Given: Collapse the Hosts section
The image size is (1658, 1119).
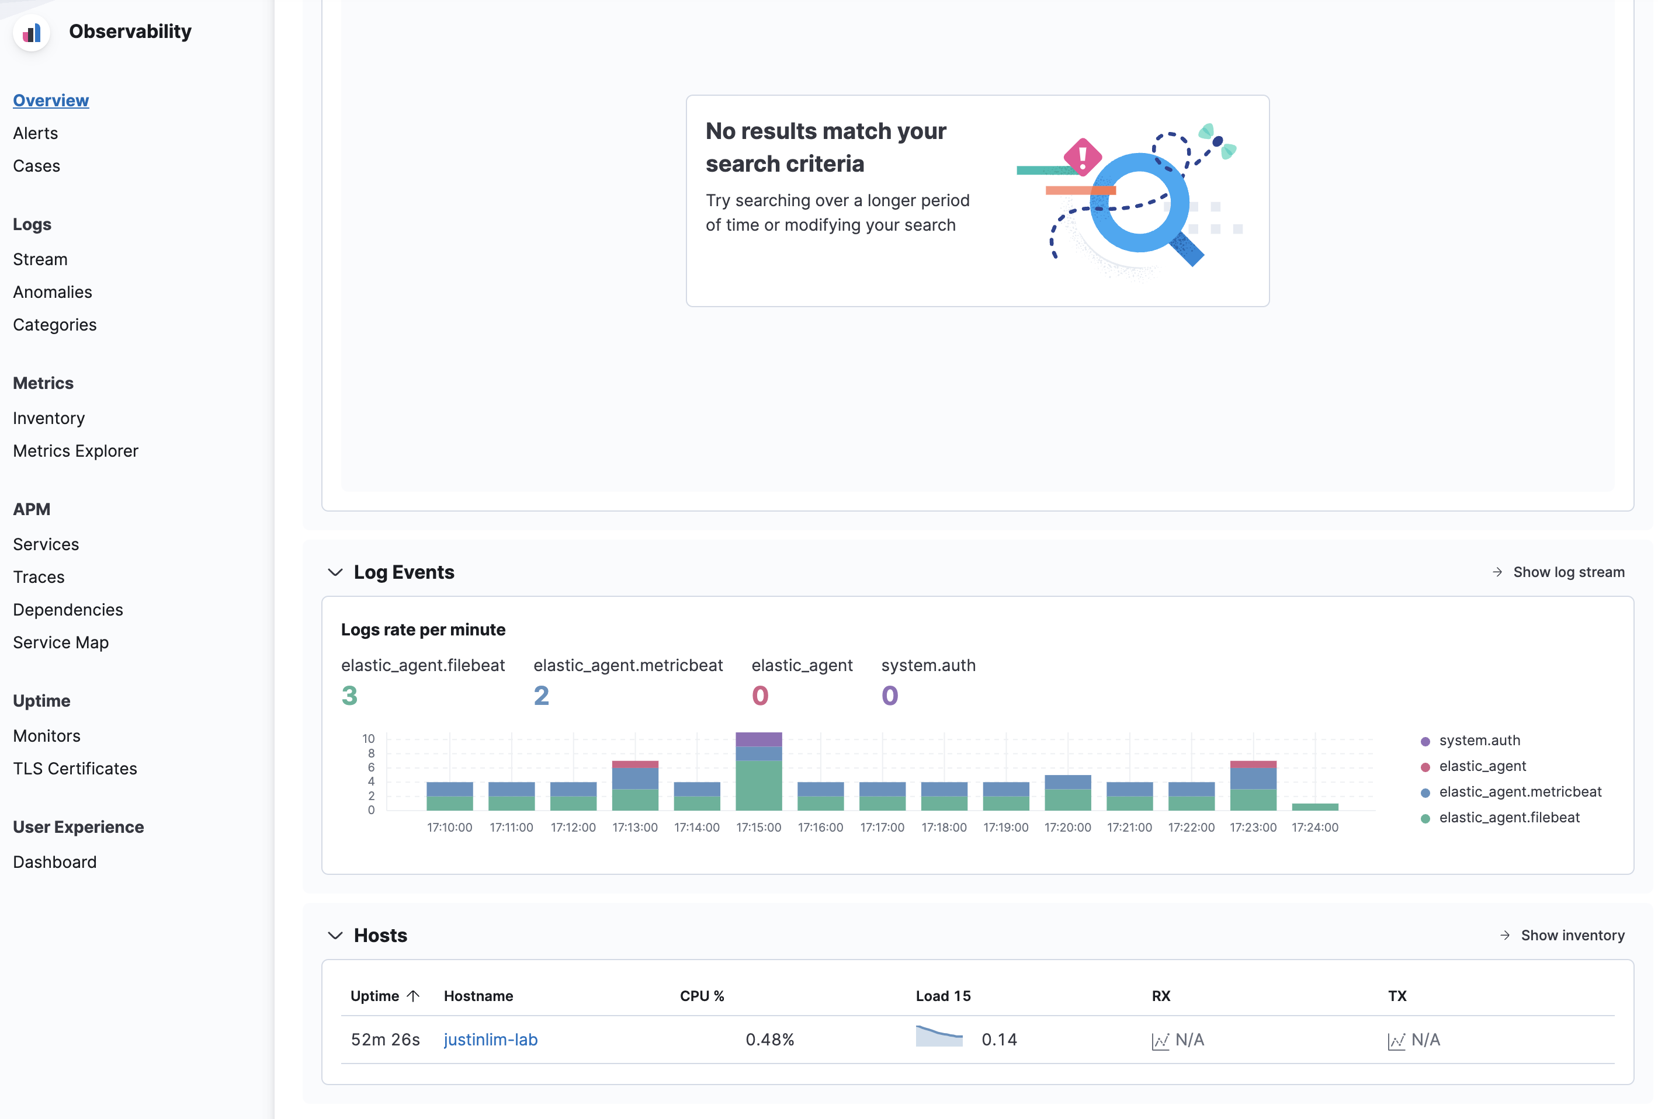Looking at the screenshot, I should (335, 935).
